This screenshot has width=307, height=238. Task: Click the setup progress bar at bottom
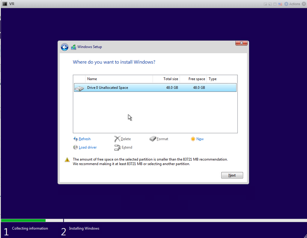click(x=154, y=220)
